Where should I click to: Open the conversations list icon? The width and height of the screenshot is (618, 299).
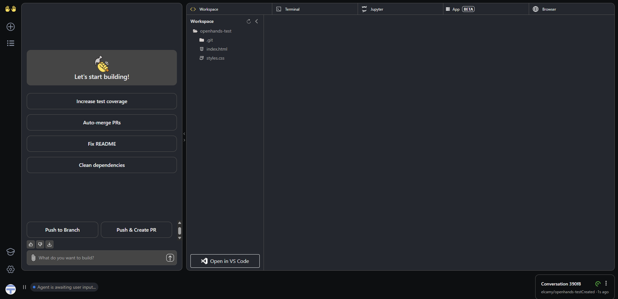click(11, 43)
